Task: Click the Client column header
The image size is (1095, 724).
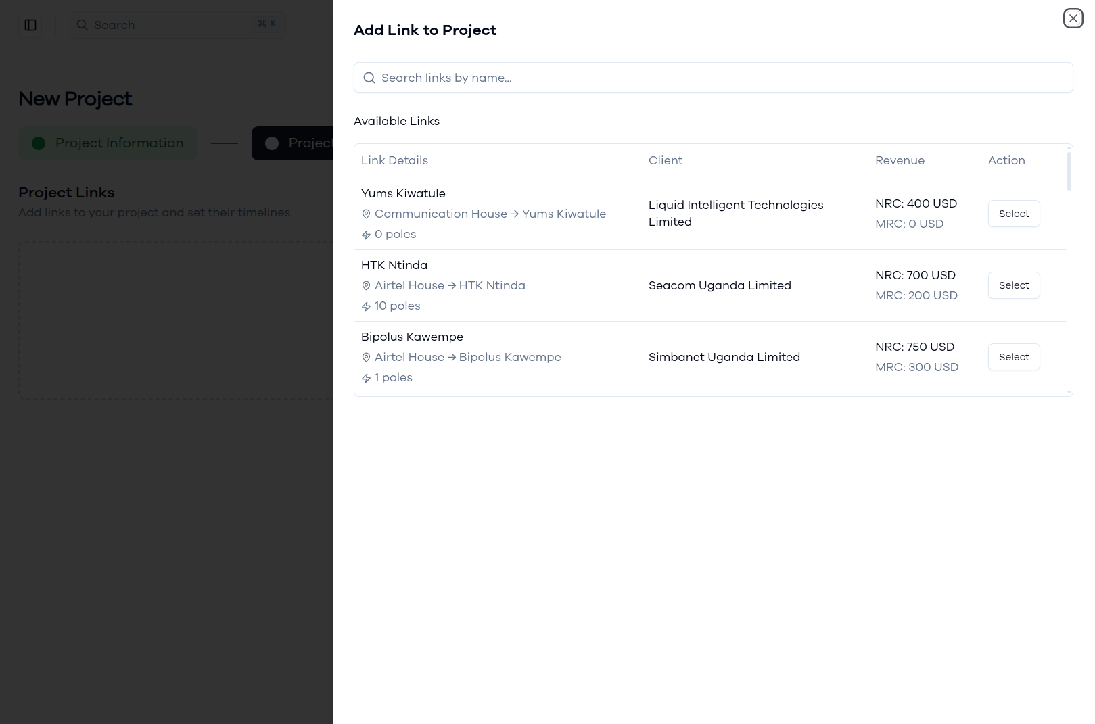Action: click(666, 160)
